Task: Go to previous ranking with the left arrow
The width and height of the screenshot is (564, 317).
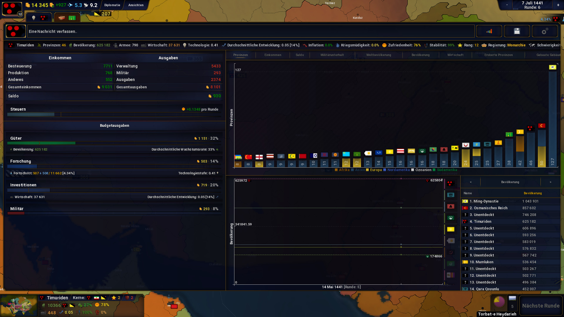Action: click(x=471, y=182)
